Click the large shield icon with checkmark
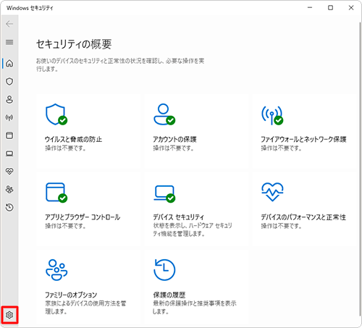The width and height of the screenshot is (362, 328). coord(56,114)
